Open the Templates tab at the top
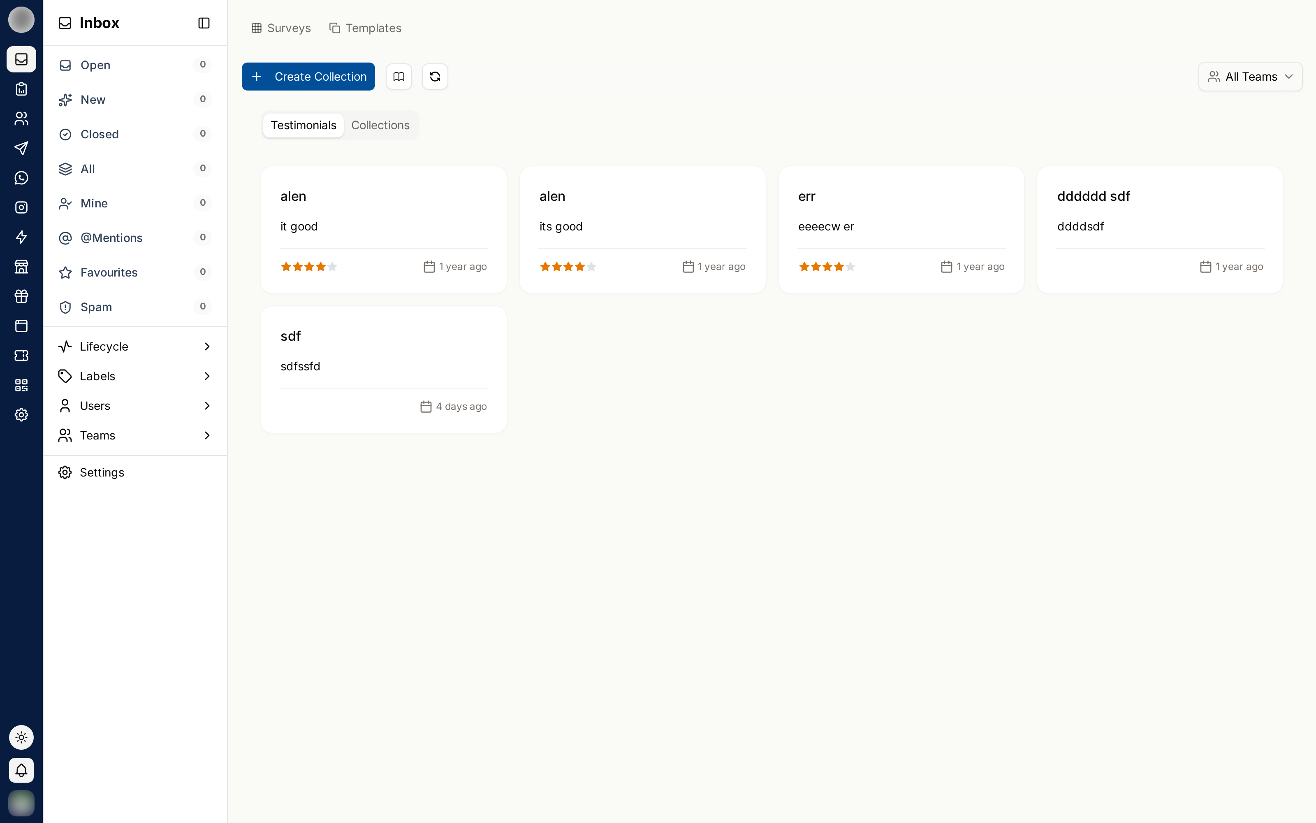1316x823 pixels. [x=366, y=28]
